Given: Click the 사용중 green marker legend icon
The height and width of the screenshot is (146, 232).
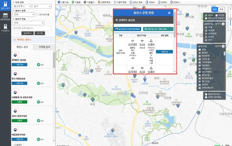Looking at the screenshot, I should [x=73, y=2].
